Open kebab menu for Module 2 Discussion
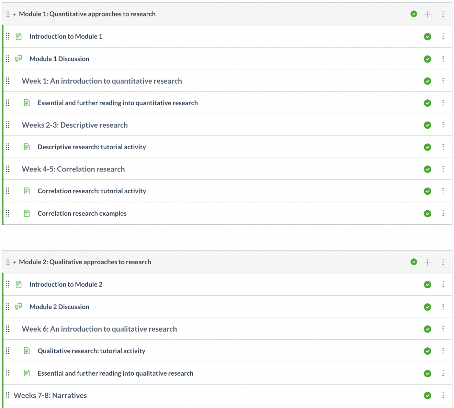454x408 pixels. (x=443, y=307)
